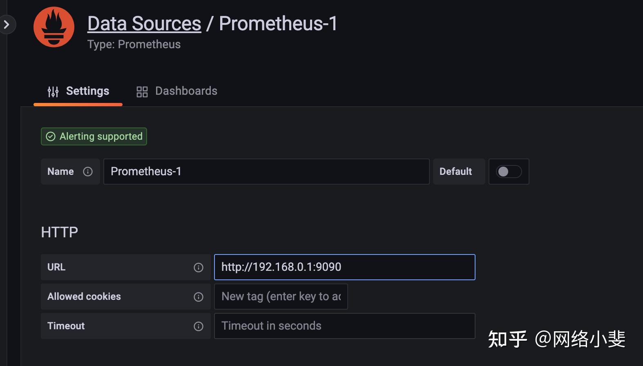Show info tooltip next to Name
This screenshot has width=643, height=366.
click(x=88, y=172)
